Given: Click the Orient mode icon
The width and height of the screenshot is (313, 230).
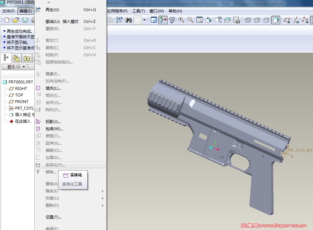Looking at the screenshot, I should coord(172,20).
